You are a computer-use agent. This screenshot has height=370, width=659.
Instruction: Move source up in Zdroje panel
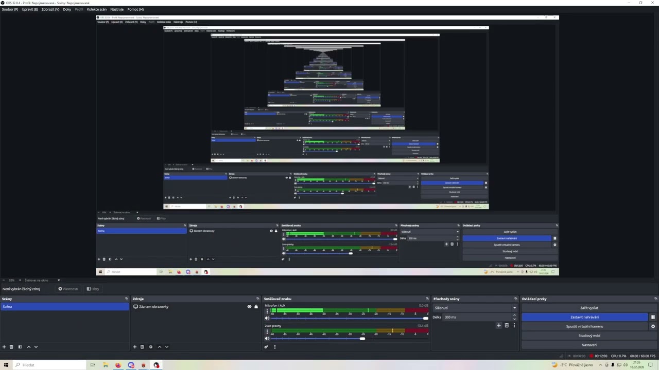pos(160,347)
